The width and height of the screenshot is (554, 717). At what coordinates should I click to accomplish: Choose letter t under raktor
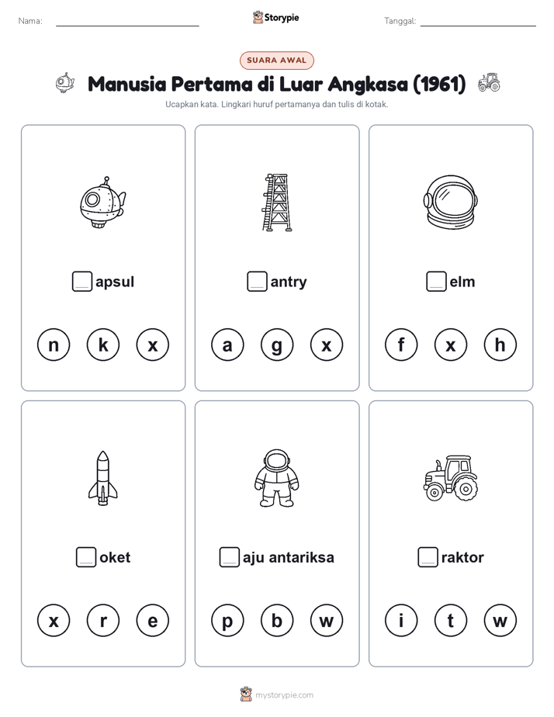(451, 621)
